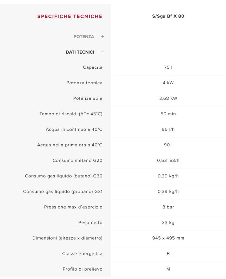Click the Potenza termica label
Image resolution: width=226 pixels, height=279 pixels.
tap(84, 83)
